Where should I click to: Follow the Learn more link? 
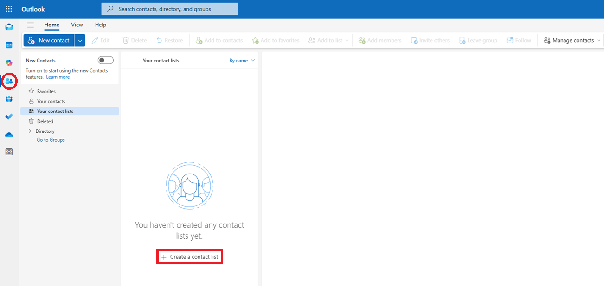pyautogui.click(x=58, y=76)
